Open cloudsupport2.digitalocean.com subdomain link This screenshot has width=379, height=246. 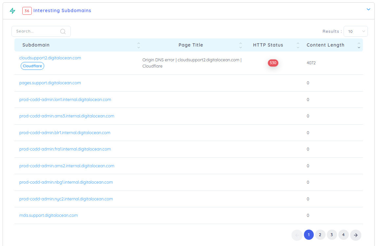[x=50, y=58]
